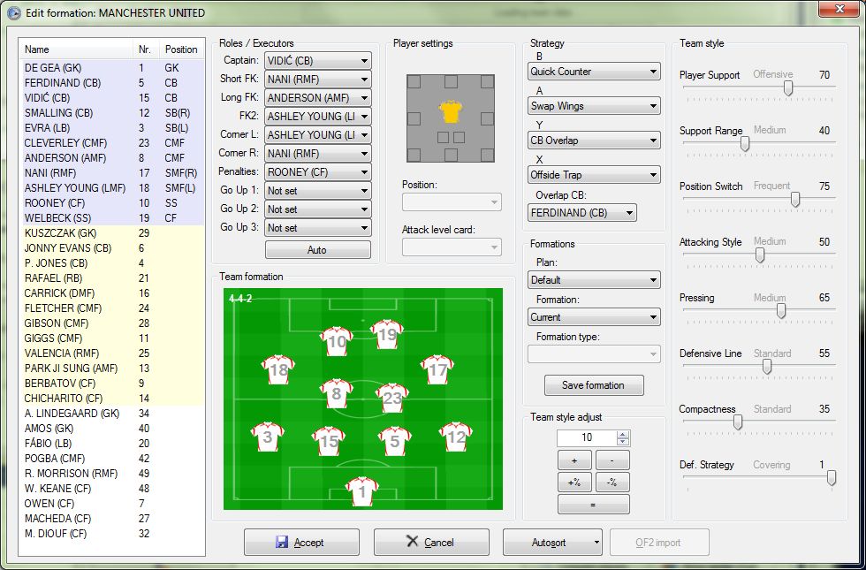Increase Team style adjust value with up arrow
Image resolution: width=866 pixels, height=570 pixels.
(x=623, y=434)
